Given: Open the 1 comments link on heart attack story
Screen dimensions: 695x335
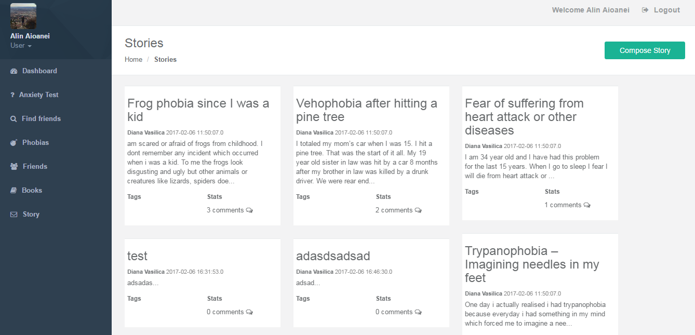Looking at the screenshot, I should (x=567, y=205).
